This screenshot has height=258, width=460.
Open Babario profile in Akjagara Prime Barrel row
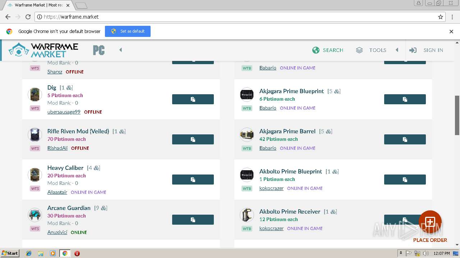[268, 148]
